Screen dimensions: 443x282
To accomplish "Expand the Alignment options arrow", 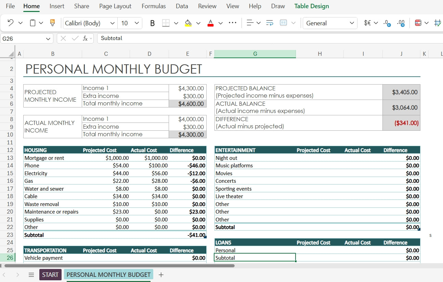I will (x=259, y=23).
